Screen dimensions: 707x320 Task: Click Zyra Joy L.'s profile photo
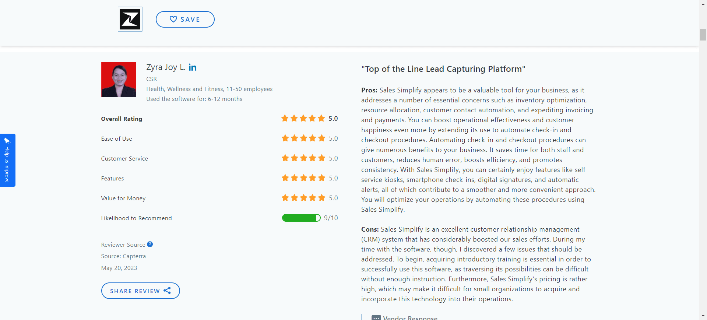(118, 79)
